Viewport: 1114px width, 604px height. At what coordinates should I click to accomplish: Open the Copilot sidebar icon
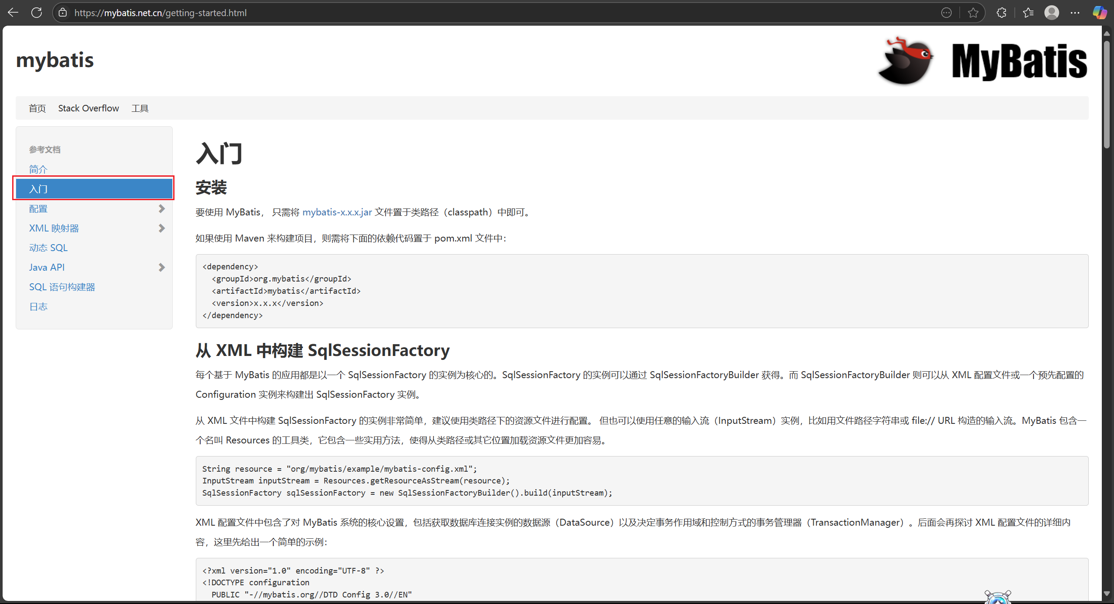pos(1100,13)
